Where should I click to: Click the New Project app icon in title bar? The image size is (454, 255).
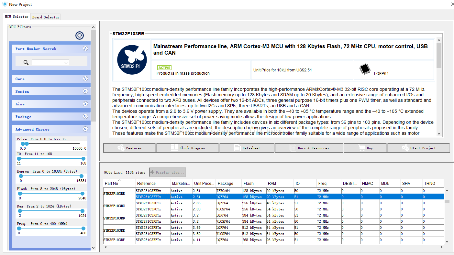[x=5, y=4]
